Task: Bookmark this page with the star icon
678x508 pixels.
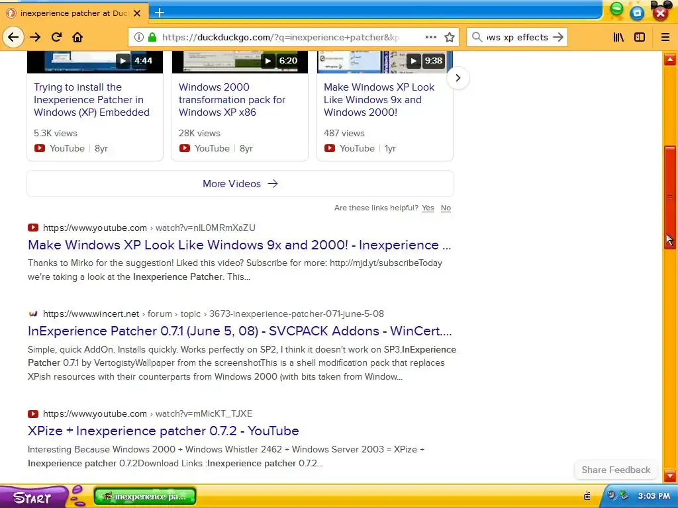Action: point(450,37)
